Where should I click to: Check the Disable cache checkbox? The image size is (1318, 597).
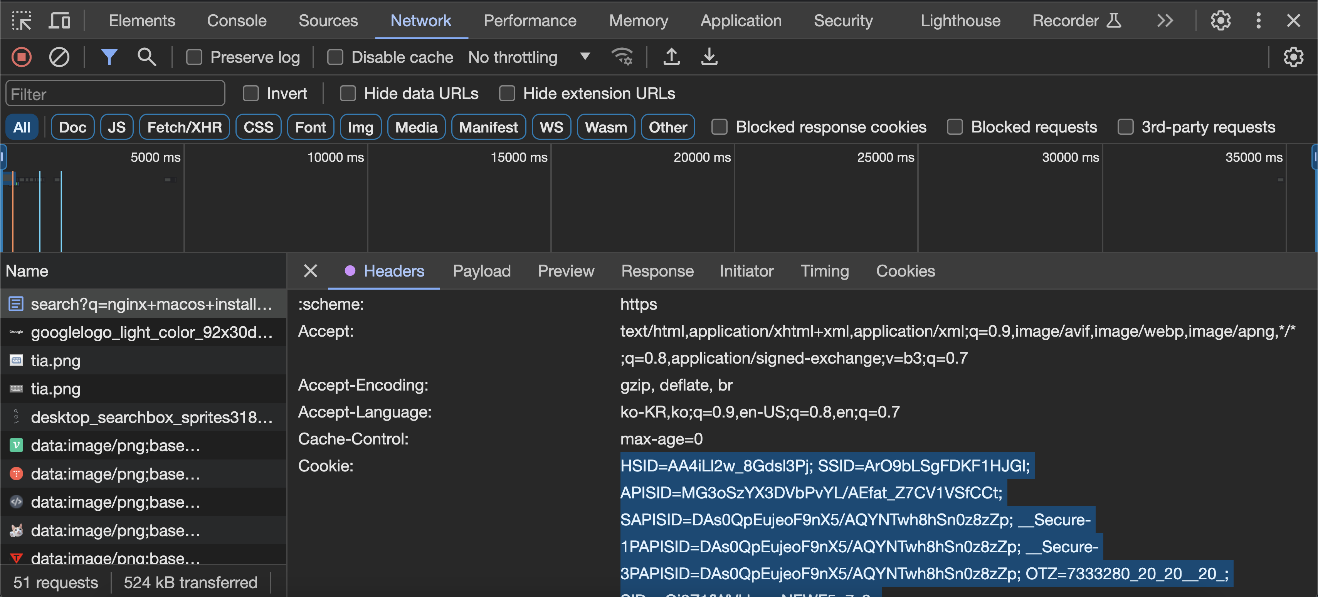(x=335, y=57)
